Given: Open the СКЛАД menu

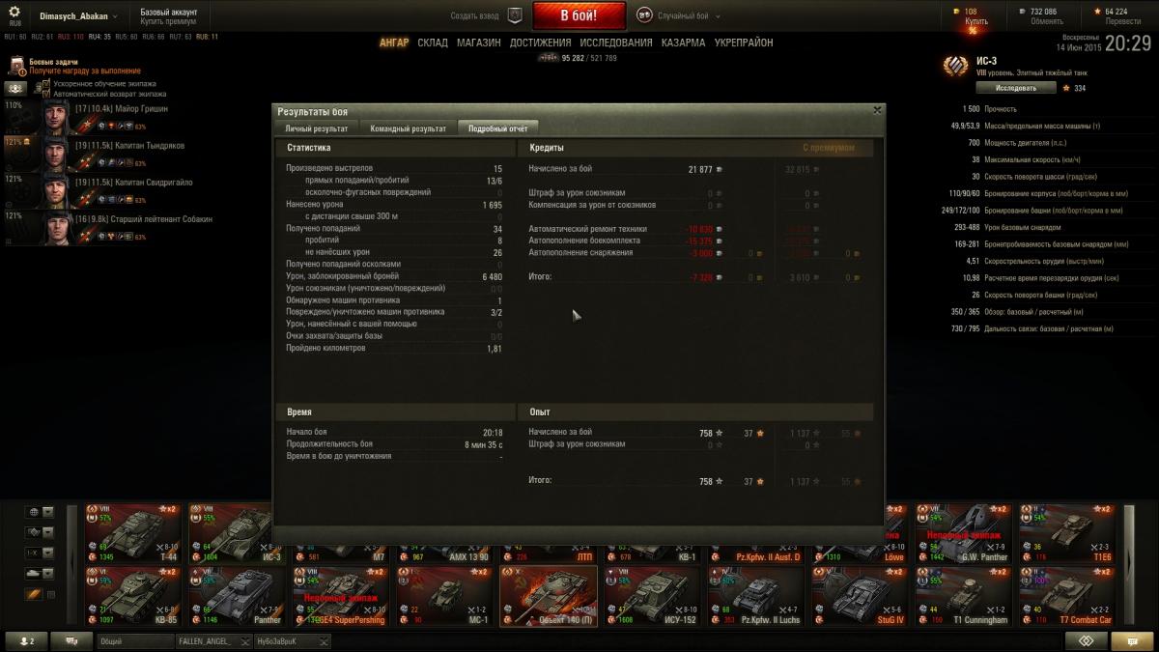Looking at the screenshot, I should pos(433,43).
